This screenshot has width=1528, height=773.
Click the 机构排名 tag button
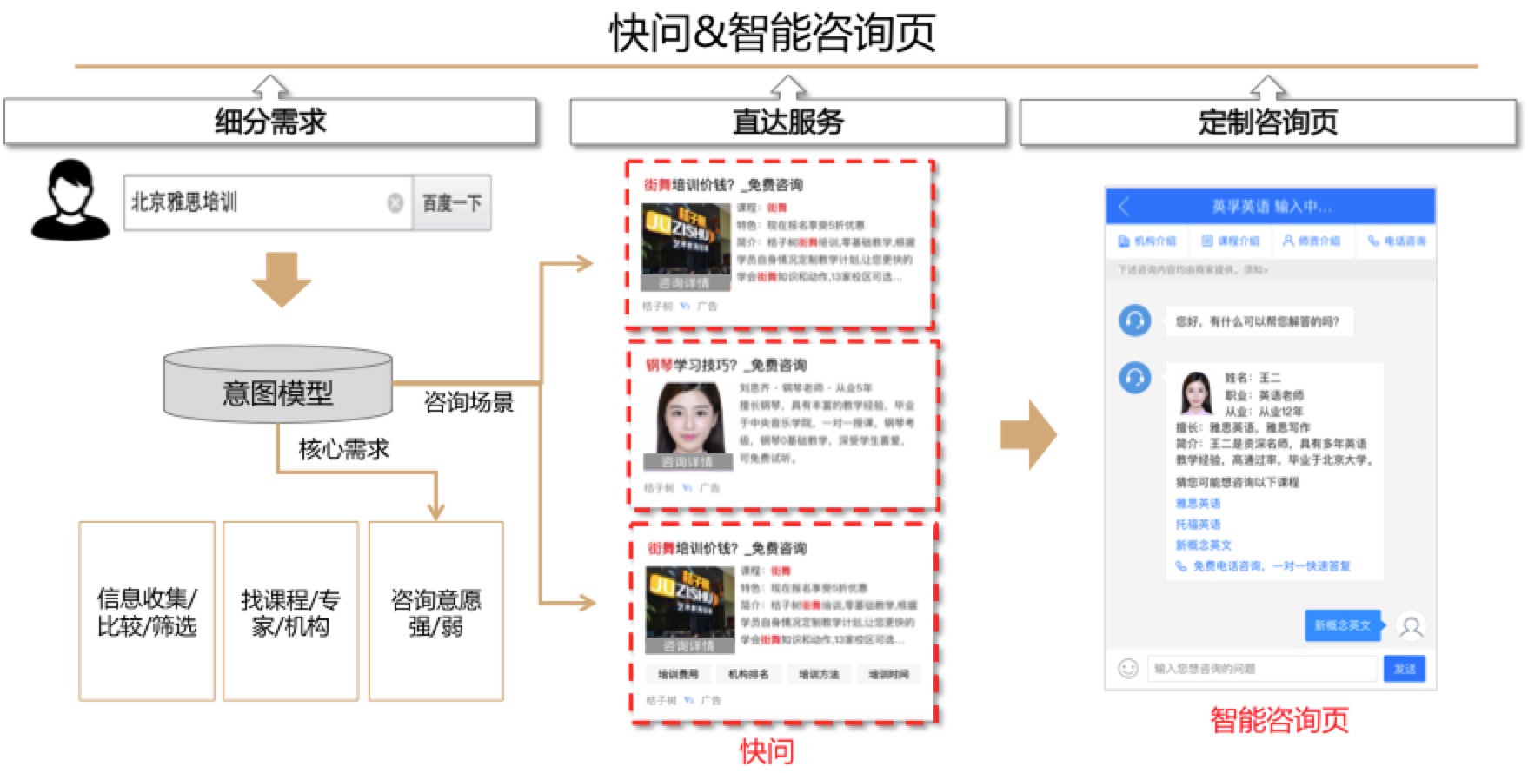(748, 675)
